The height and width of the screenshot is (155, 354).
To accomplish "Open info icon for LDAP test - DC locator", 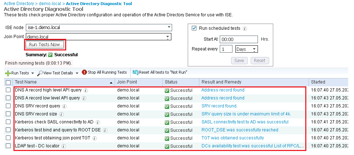I will click(64, 146).
